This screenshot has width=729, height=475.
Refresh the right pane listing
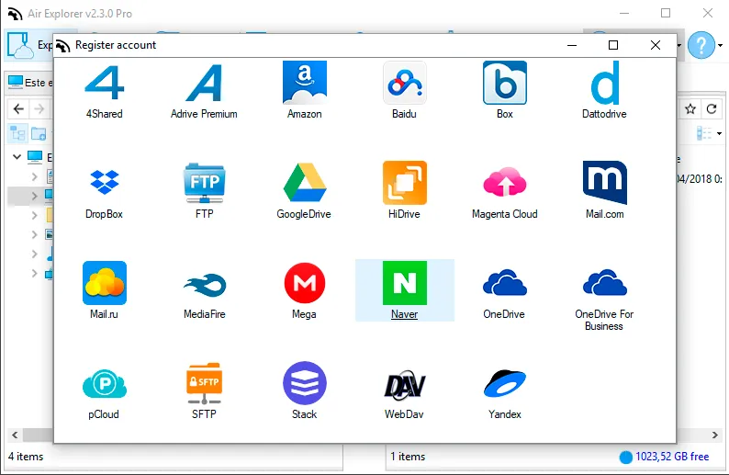pos(712,108)
